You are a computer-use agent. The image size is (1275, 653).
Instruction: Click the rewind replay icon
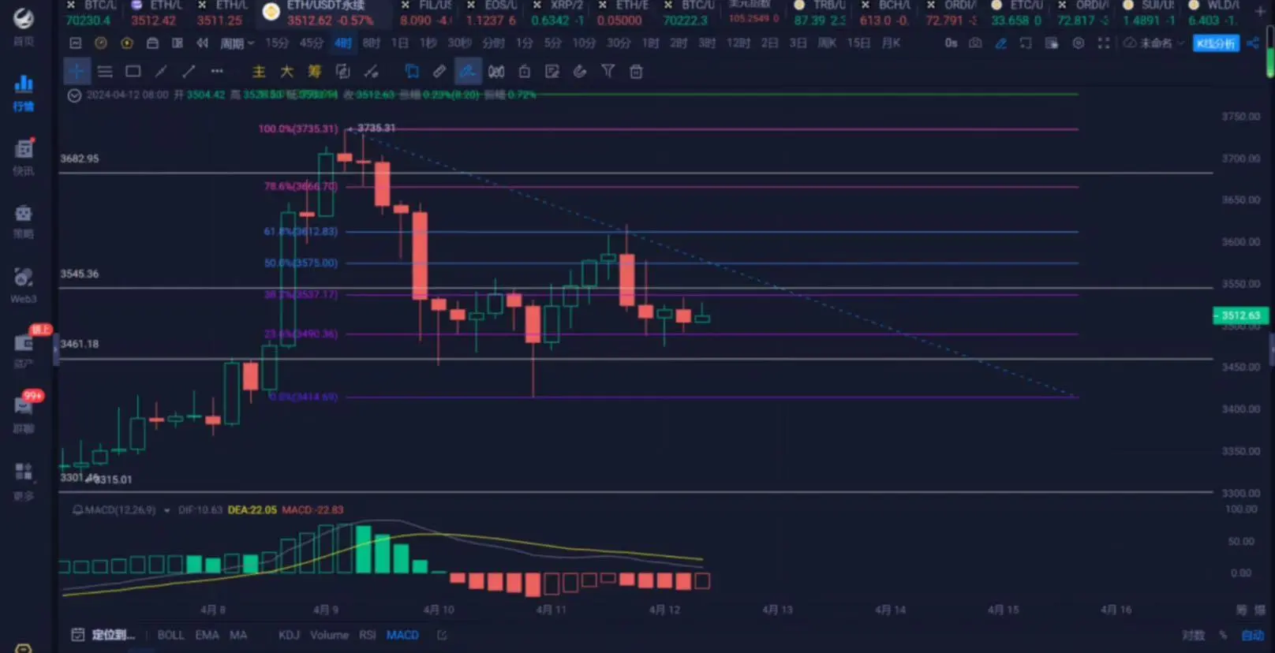[x=203, y=43]
